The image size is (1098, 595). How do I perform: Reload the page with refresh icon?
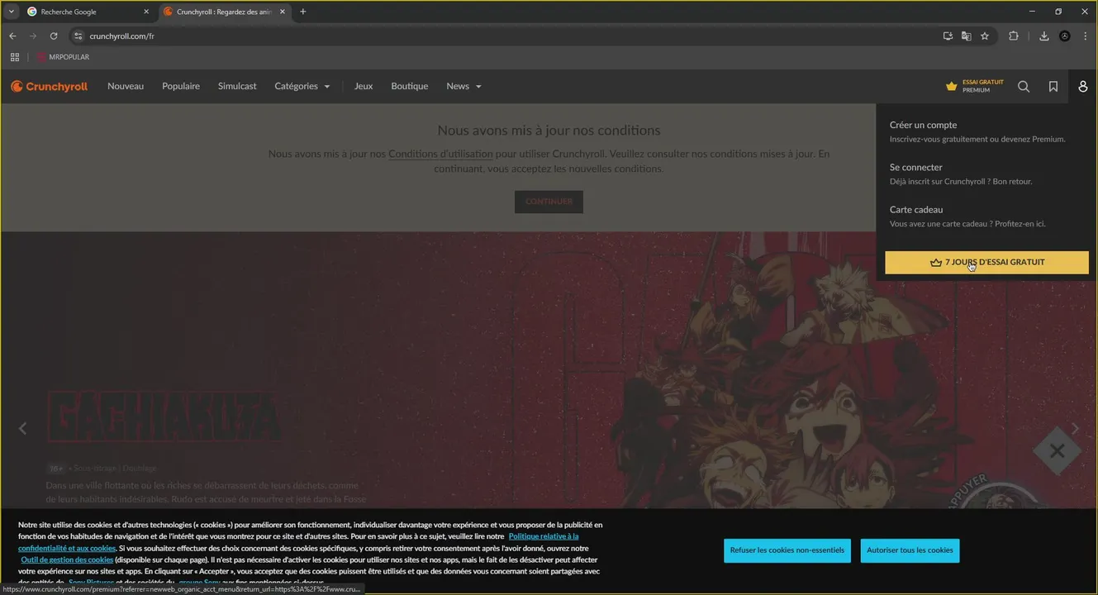tap(54, 36)
